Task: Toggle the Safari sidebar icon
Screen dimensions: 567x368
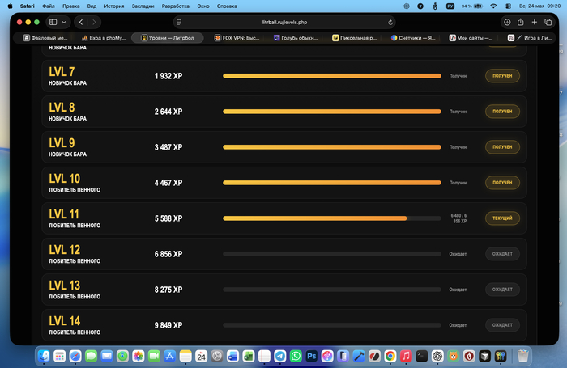Action: point(53,22)
